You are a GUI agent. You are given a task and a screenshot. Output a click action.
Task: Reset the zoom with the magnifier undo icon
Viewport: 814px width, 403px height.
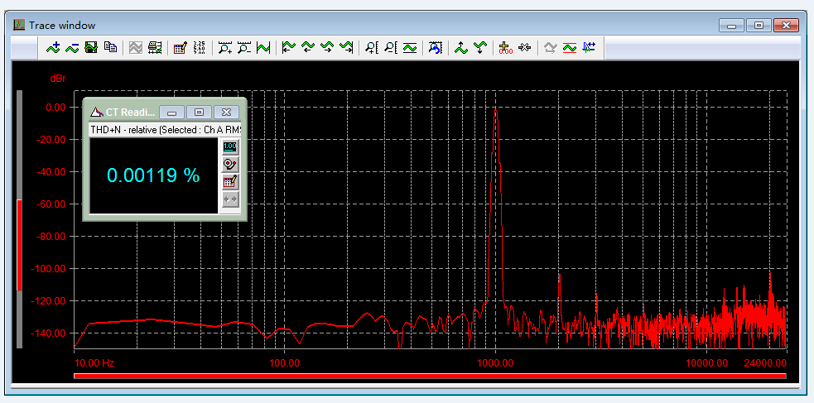tap(435, 48)
